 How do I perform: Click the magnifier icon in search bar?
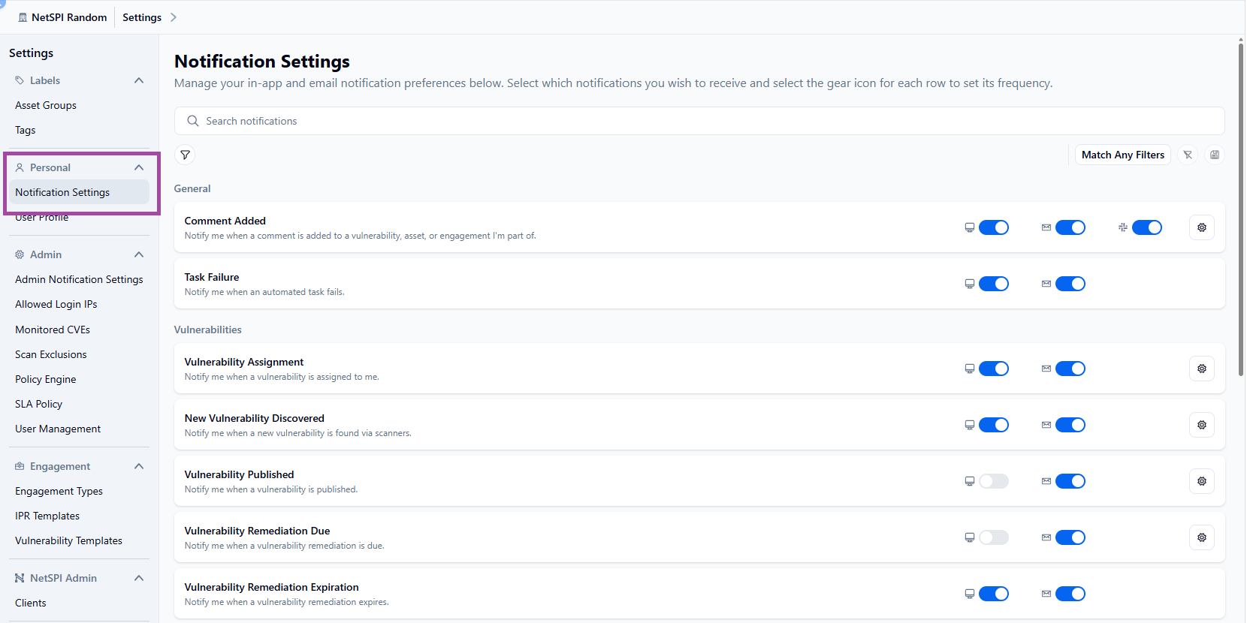pyautogui.click(x=193, y=121)
